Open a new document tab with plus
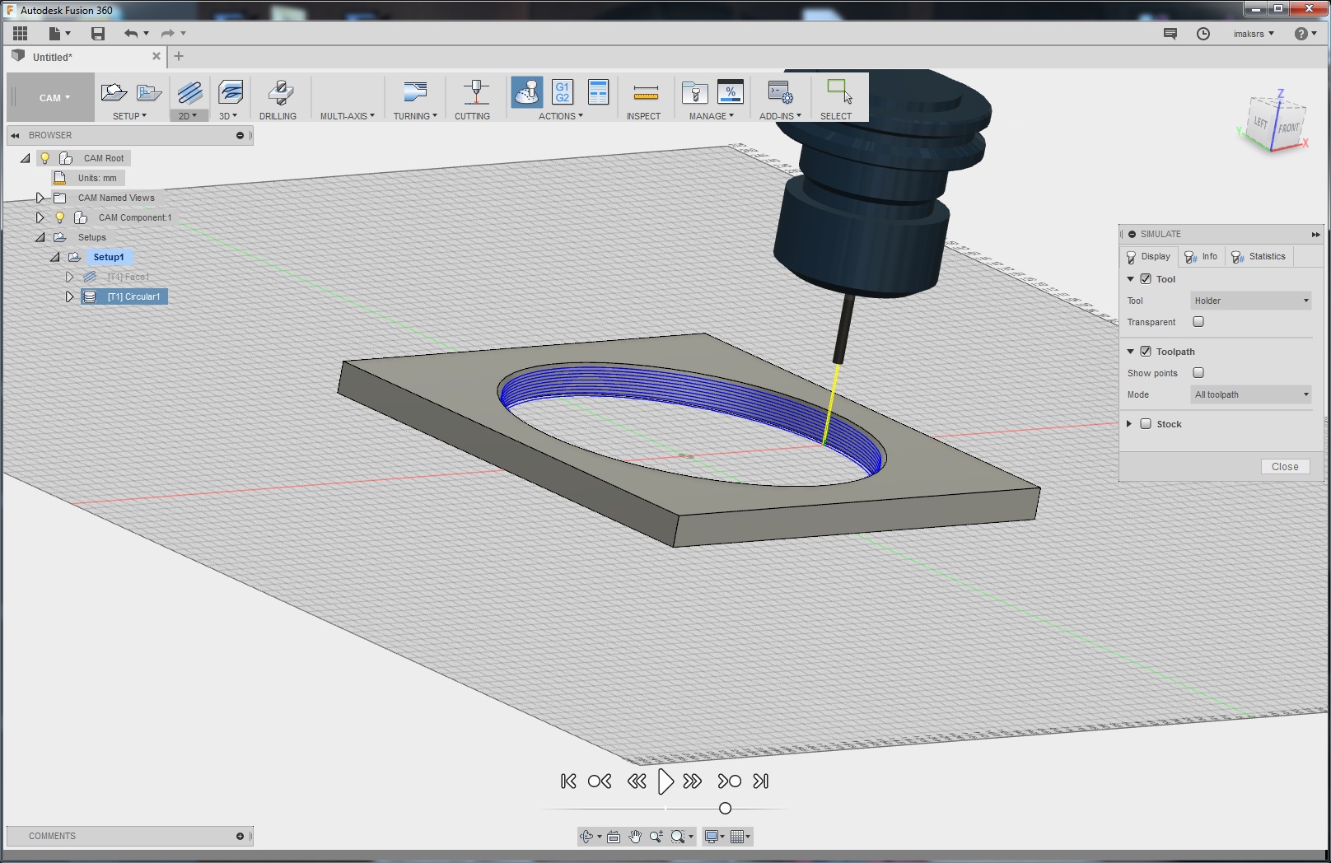The image size is (1331, 863). click(x=179, y=57)
